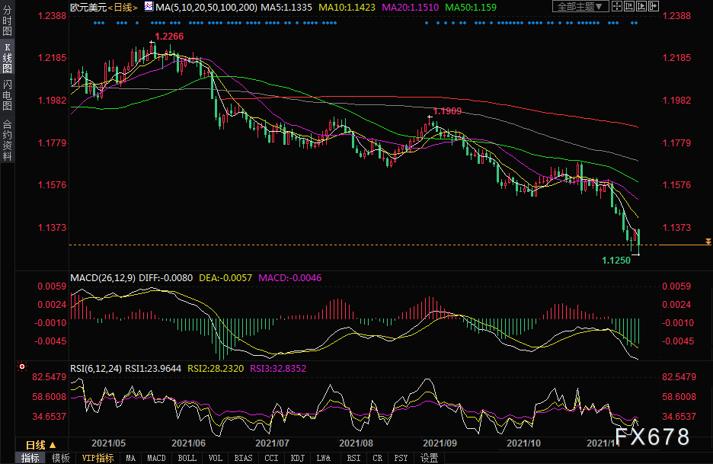Open the 合约资料 contract info tab
The width and height of the screenshot is (713, 464).
(x=7, y=139)
